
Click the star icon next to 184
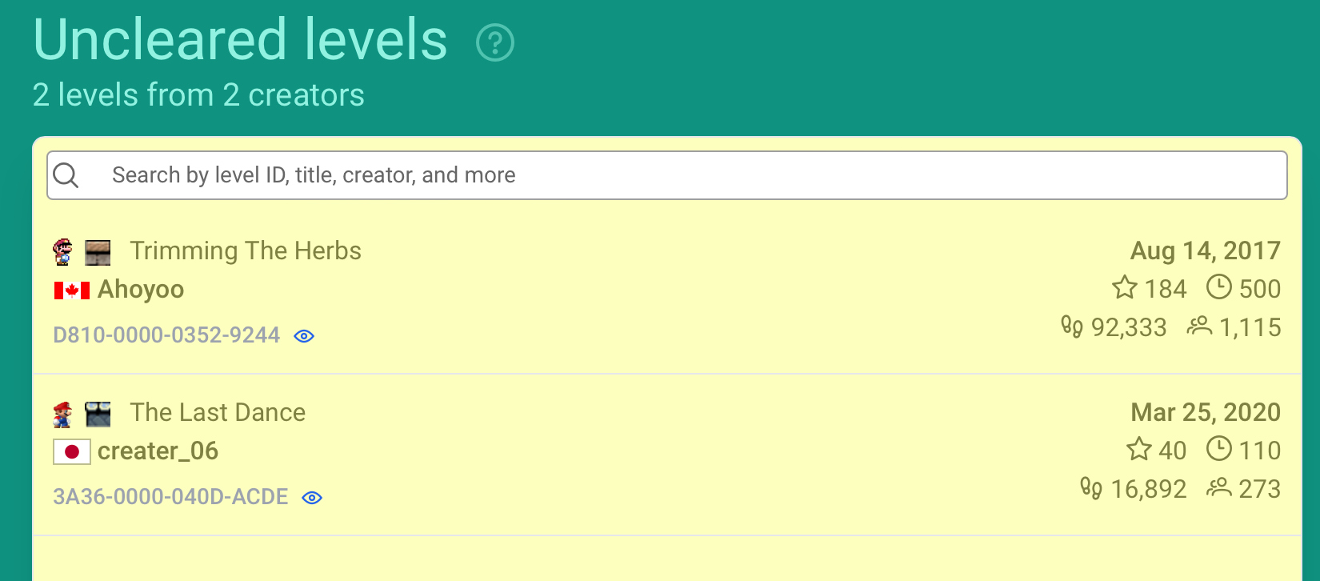(1125, 287)
